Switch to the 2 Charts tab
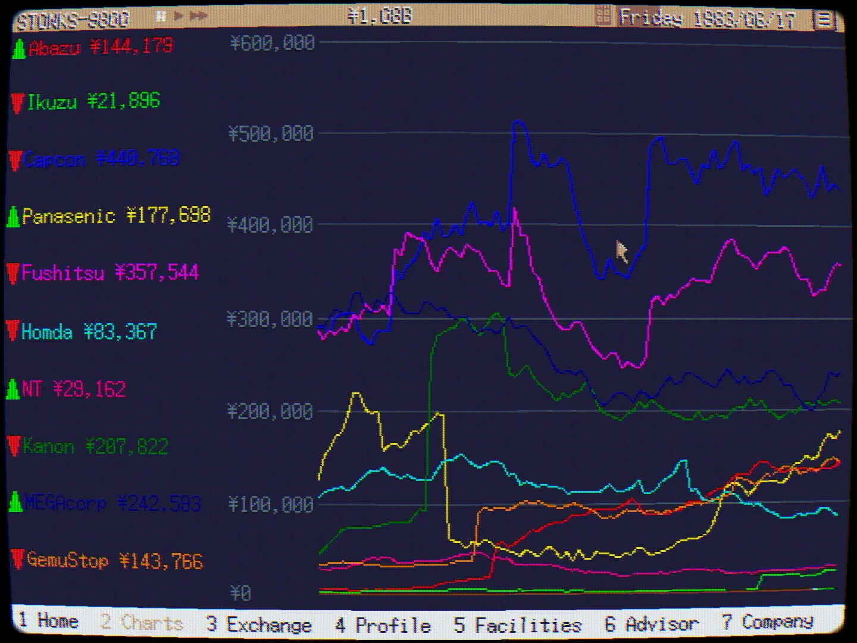 coord(142,623)
